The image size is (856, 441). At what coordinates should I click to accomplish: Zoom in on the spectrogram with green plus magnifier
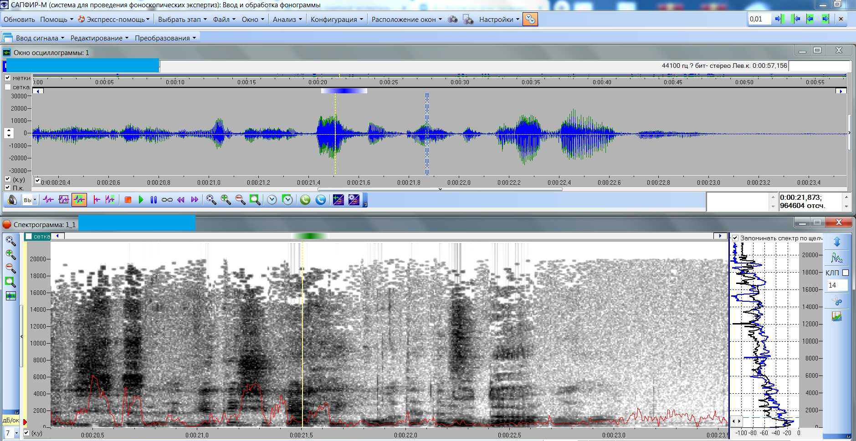point(10,254)
